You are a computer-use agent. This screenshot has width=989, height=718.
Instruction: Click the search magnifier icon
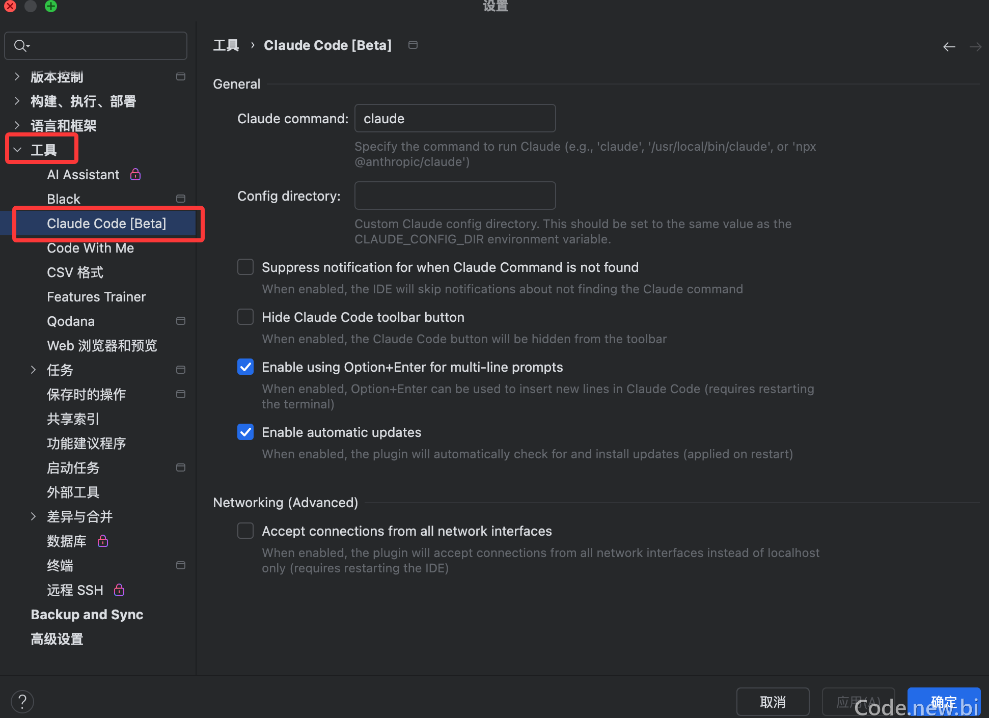coord(21,46)
